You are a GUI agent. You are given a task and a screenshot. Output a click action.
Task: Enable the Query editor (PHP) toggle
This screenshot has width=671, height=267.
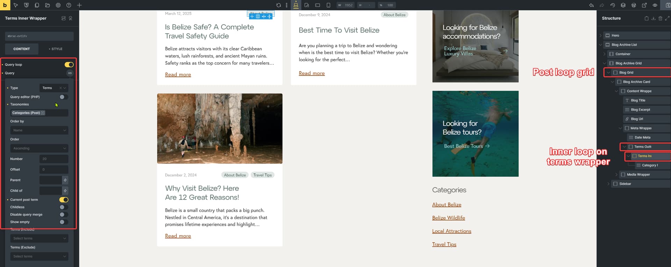coord(63,97)
